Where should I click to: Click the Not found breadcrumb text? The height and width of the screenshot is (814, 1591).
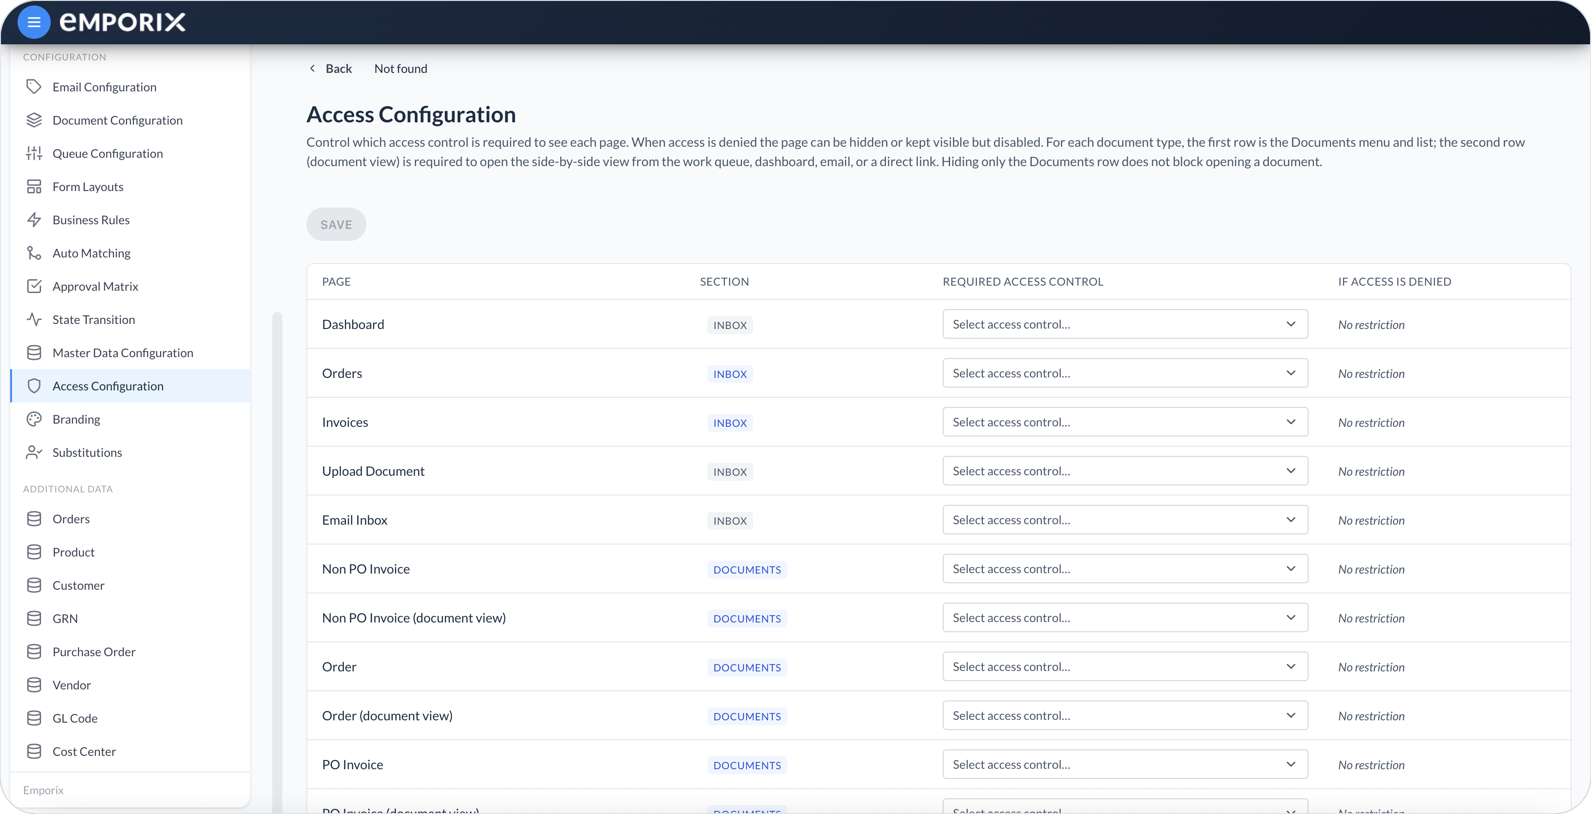coord(400,69)
